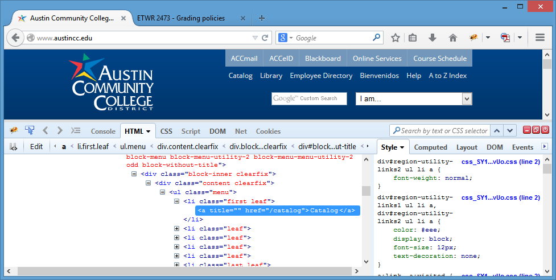This screenshot has width=556, height=280.
Task: Bookmark this page with the star icon
Action: coord(396,38)
